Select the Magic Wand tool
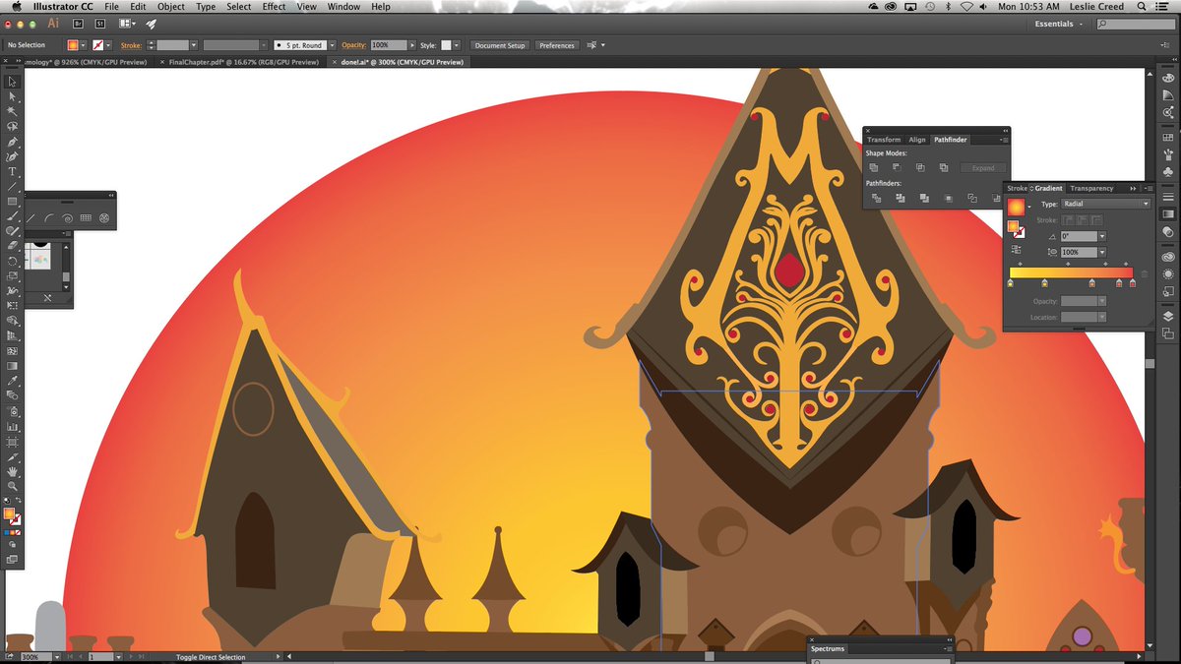 pos(13,111)
